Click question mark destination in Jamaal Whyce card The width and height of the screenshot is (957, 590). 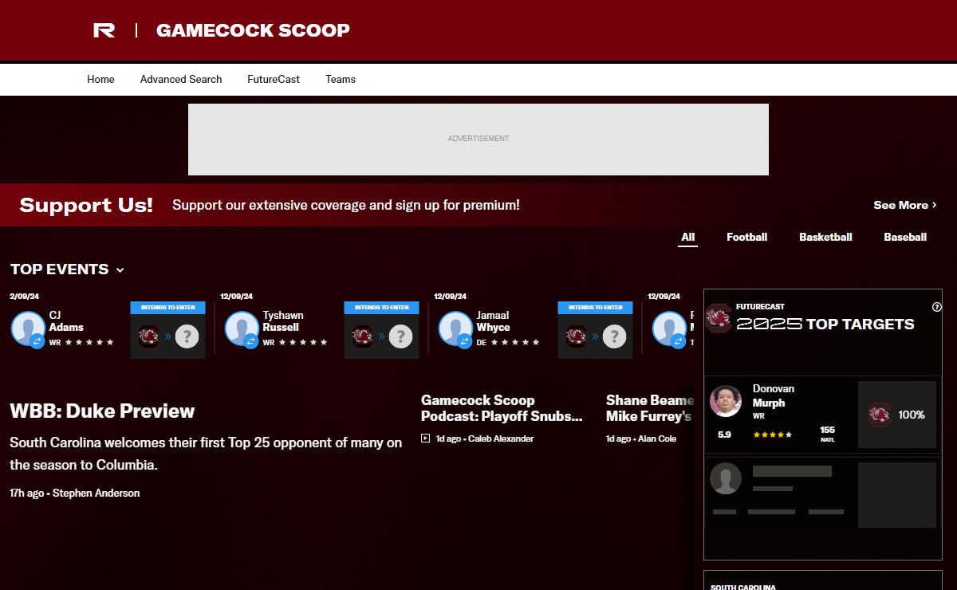tap(614, 336)
